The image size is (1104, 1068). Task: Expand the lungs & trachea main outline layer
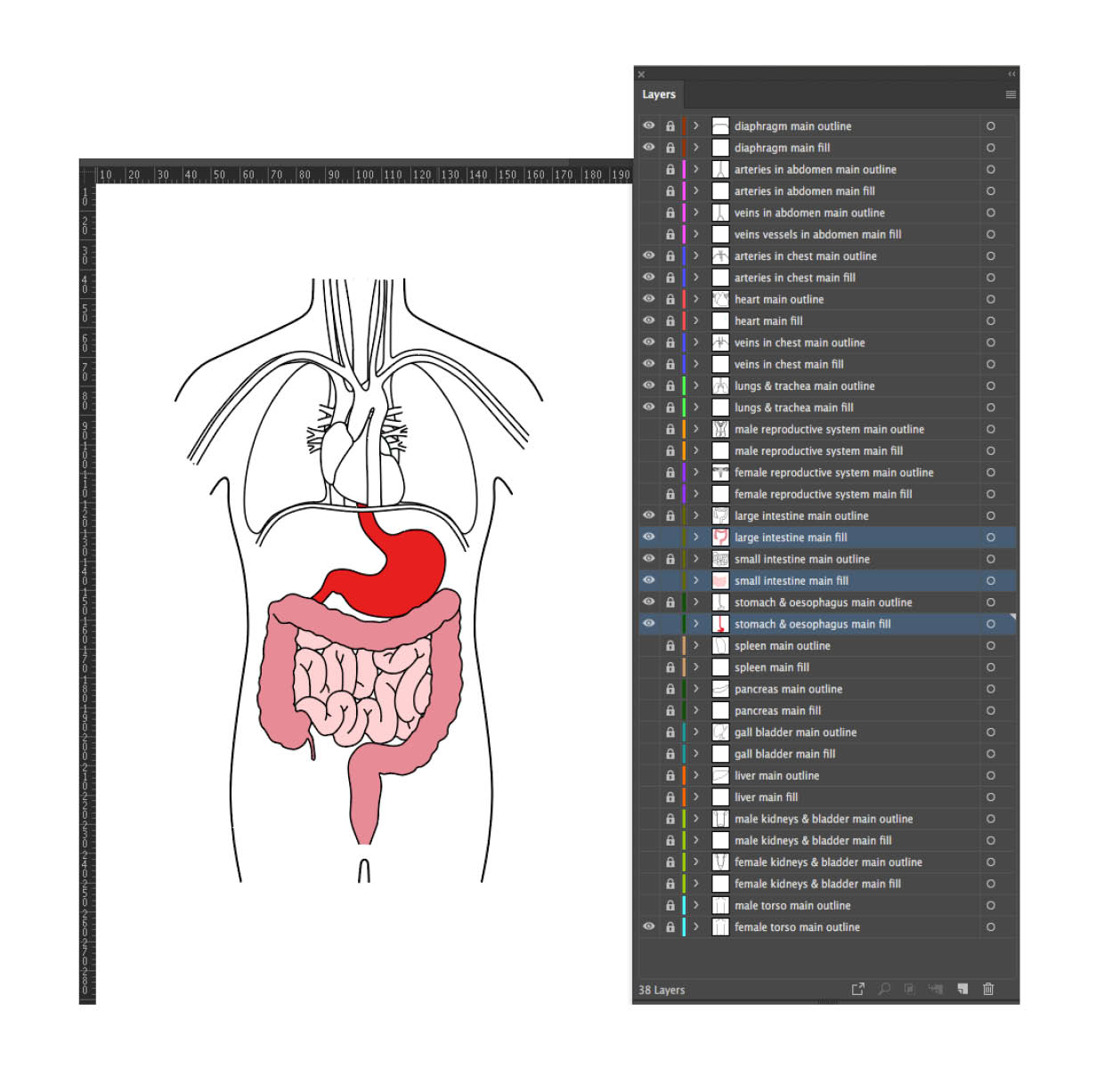(x=696, y=385)
